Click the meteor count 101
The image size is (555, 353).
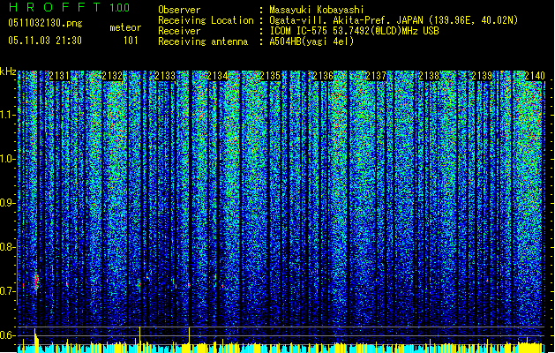[131, 41]
